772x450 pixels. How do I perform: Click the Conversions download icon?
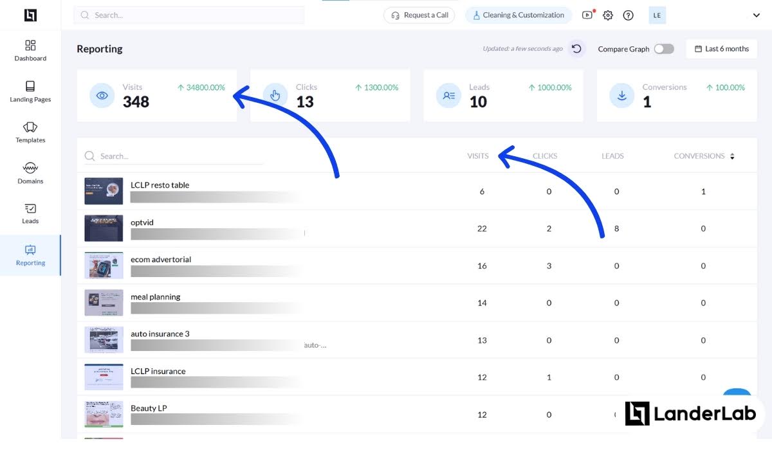click(621, 96)
